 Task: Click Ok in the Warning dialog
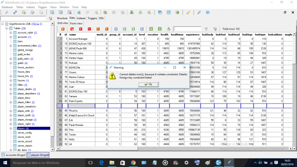148,84
